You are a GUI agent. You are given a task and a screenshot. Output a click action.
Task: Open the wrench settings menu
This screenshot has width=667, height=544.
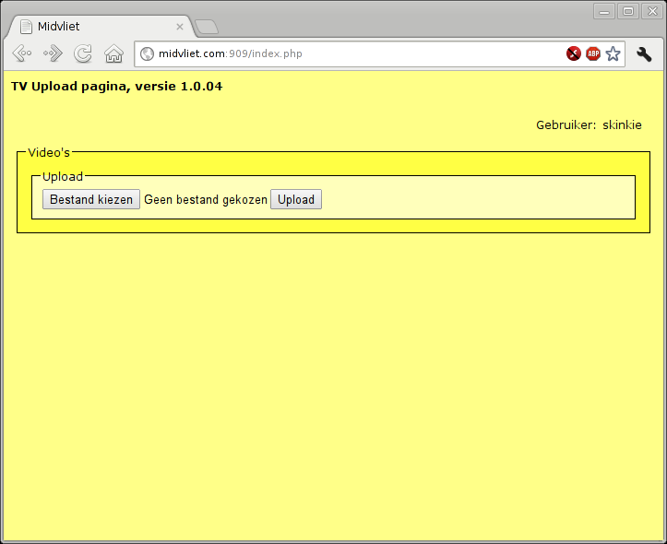pos(644,53)
